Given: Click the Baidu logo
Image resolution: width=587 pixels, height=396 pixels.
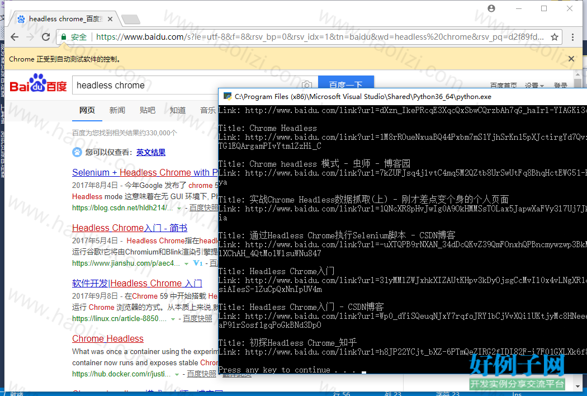Looking at the screenshot, I should 38,83.
